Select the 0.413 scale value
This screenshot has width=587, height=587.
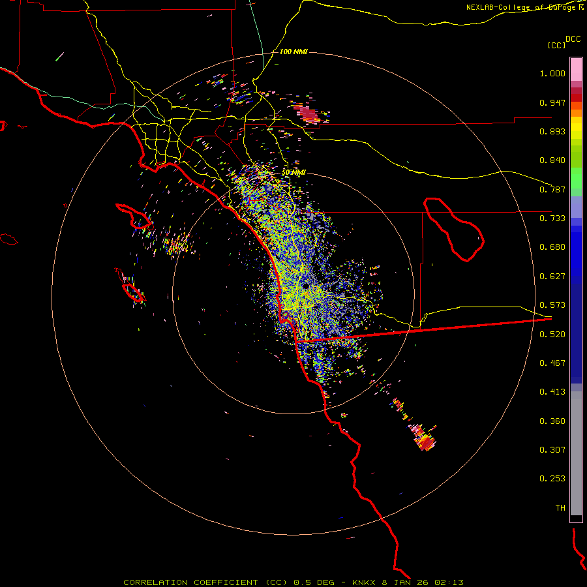[x=552, y=392]
